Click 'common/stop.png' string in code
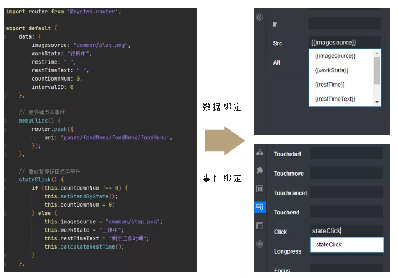Image resolution: width=398 pixels, height=278 pixels. pos(132,222)
